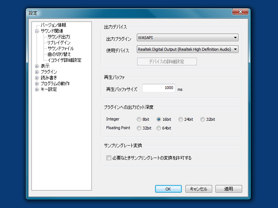Expand the プログラムの動作 tree node
The height and width of the screenshot is (208, 278).
pyautogui.click(x=37, y=84)
